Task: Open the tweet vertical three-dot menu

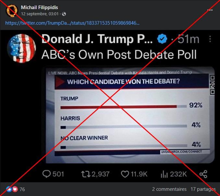Action: pyautogui.click(x=210, y=39)
